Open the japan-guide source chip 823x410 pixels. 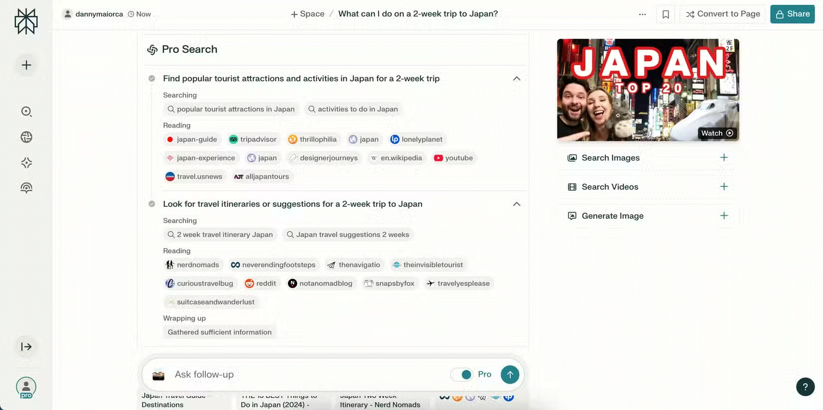tap(192, 139)
